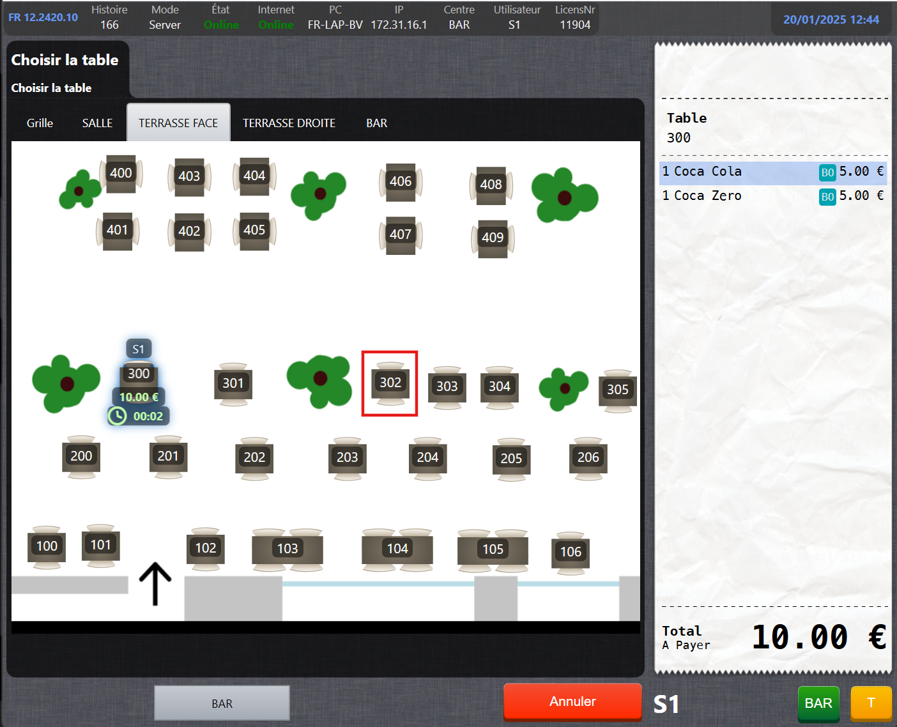
Task: Select table 302 on the terrace
Action: click(390, 383)
